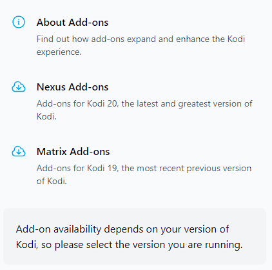
Task: Select the 'Add-ons for Kodi 19' description line
Action: pyautogui.click(x=144, y=169)
